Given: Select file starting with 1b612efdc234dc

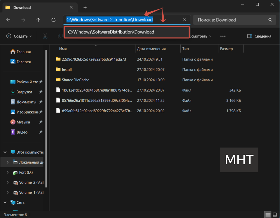Looking at the screenshot, I should [x=97, y=90].
